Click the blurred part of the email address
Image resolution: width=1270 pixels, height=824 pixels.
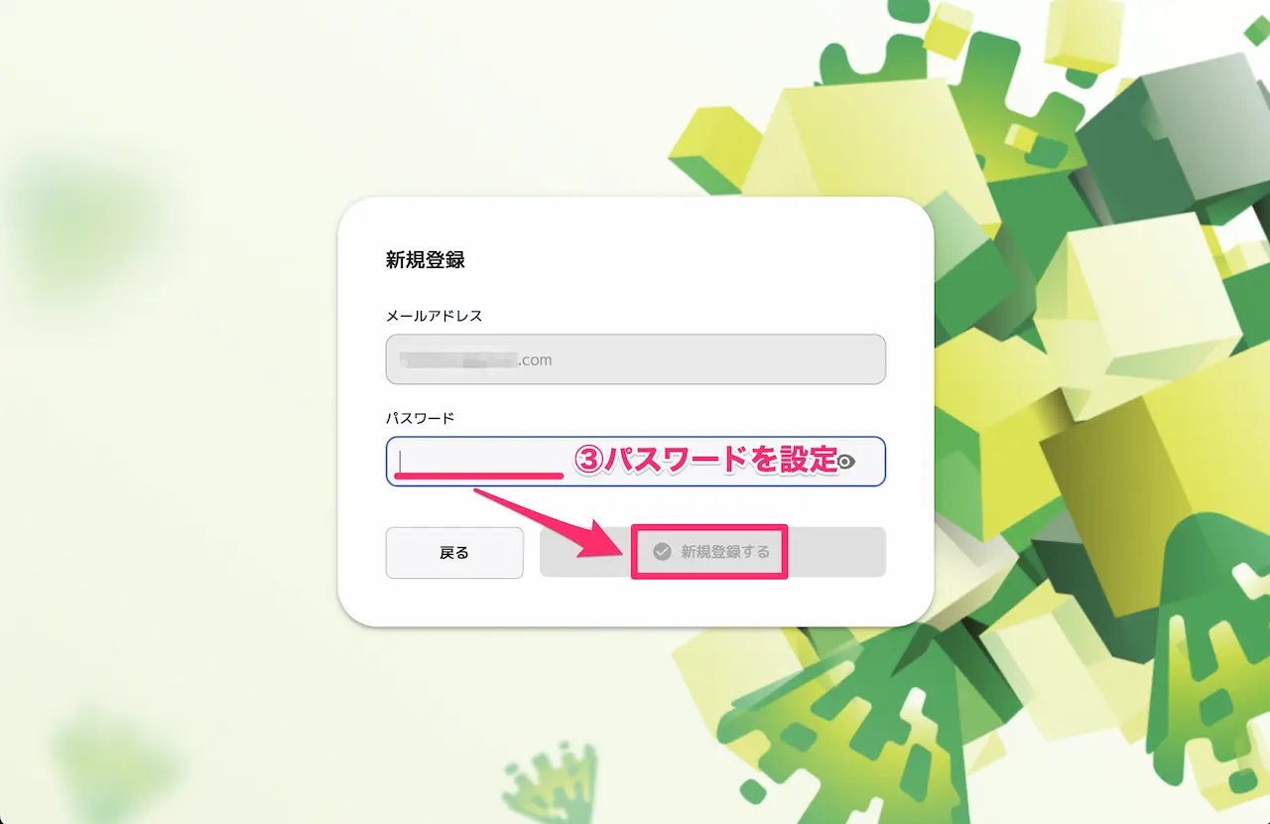457,359
